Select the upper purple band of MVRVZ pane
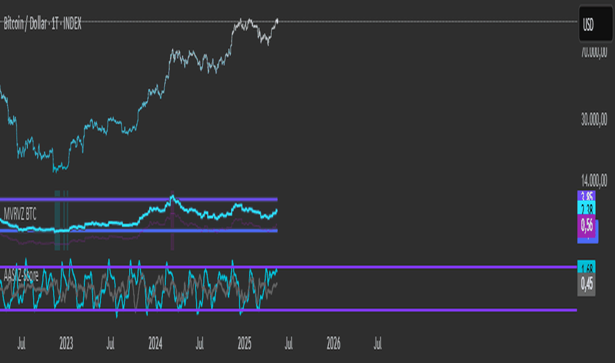The width and height of the screenshot is (615, 363). [x=139, y=199]
